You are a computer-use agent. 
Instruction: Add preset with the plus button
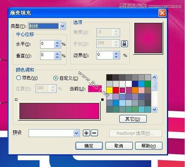[x=86, y=133]
